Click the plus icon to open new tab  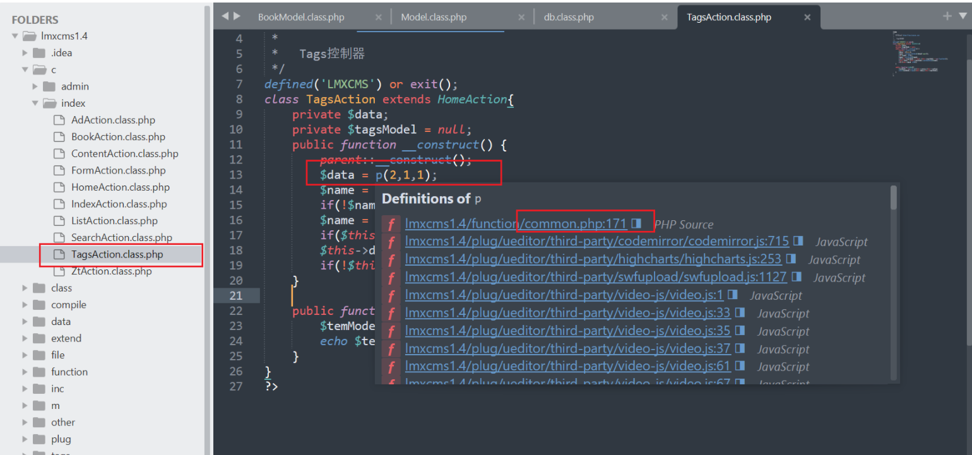(947, 16)
